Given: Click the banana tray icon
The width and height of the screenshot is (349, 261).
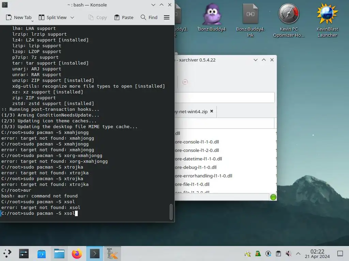Looking at the screenshot, I should pos(248,254).
